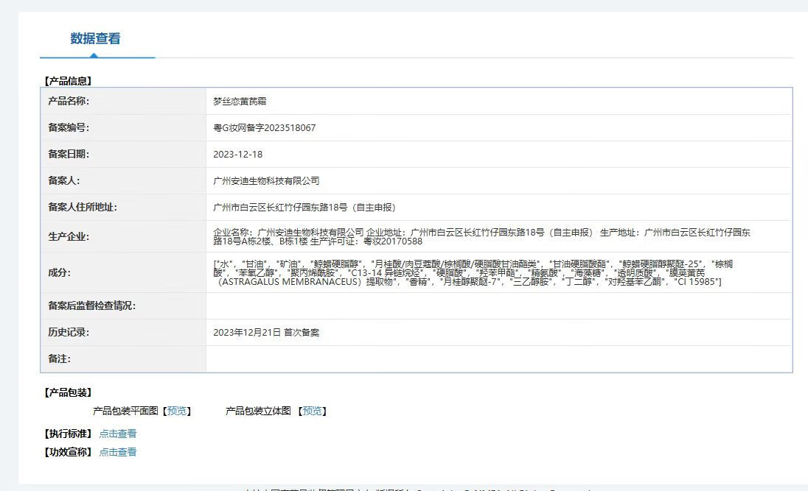
Task: Click the 备案人 value 广州安迪生物科技有限公司
Action: [x=266, y=181]
